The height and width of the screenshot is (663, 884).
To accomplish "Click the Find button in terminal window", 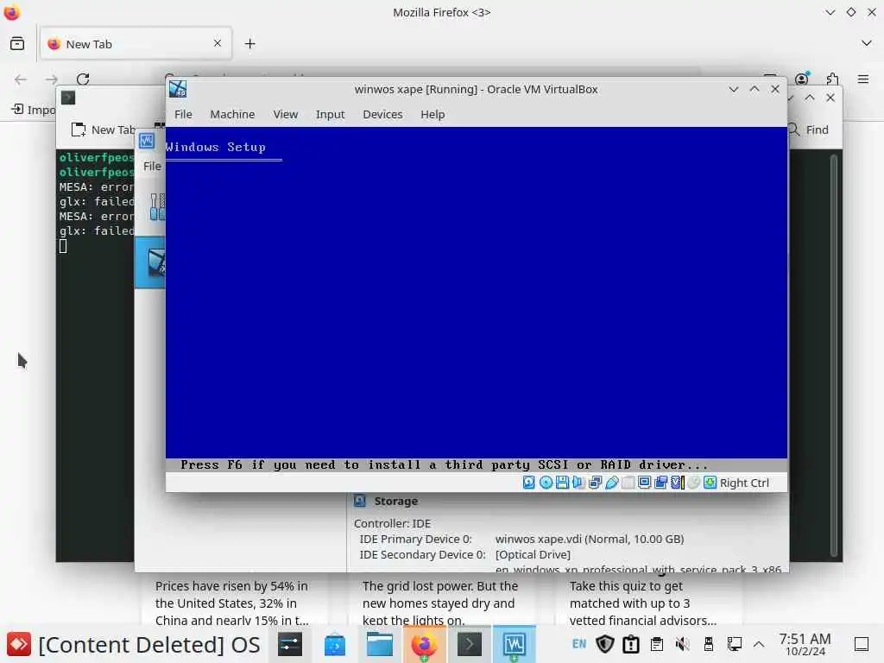I will tap(808, 129).
